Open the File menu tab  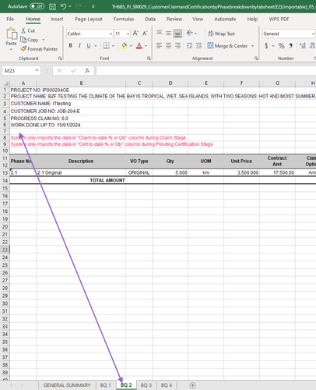[x=10, y=19]
